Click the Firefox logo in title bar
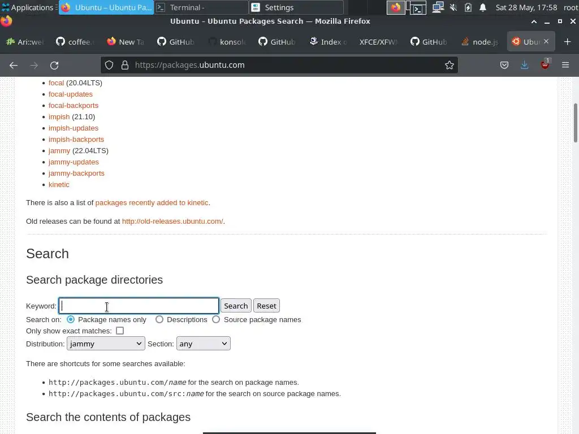 6,21
